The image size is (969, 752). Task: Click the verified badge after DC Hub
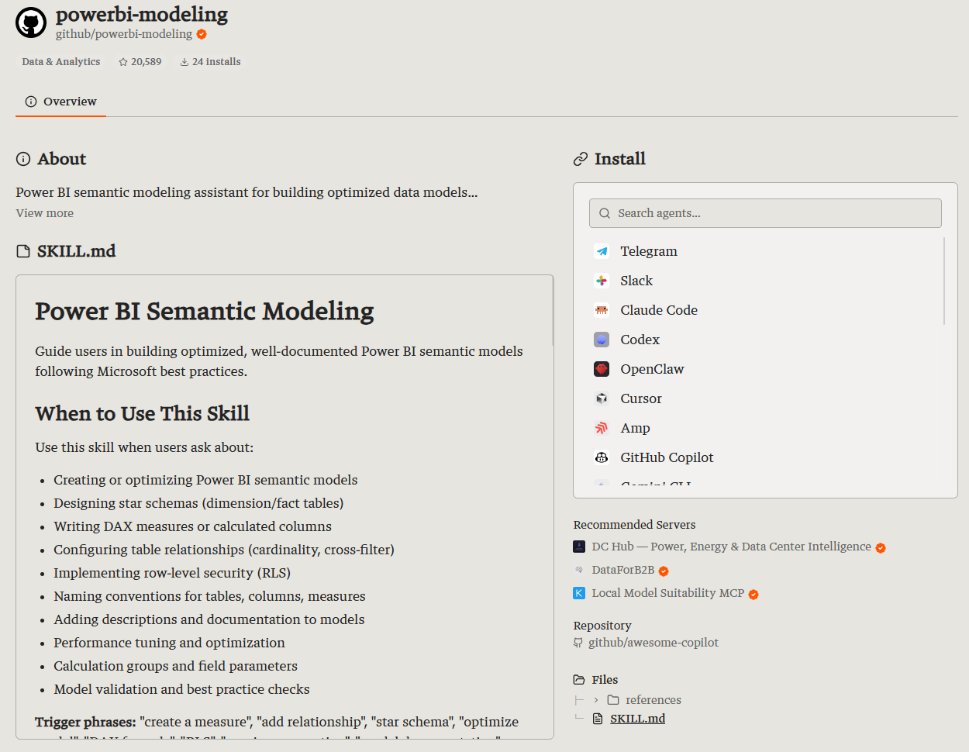pos(881,548)
